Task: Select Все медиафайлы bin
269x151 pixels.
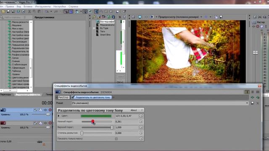Action: tap(107, 22)
